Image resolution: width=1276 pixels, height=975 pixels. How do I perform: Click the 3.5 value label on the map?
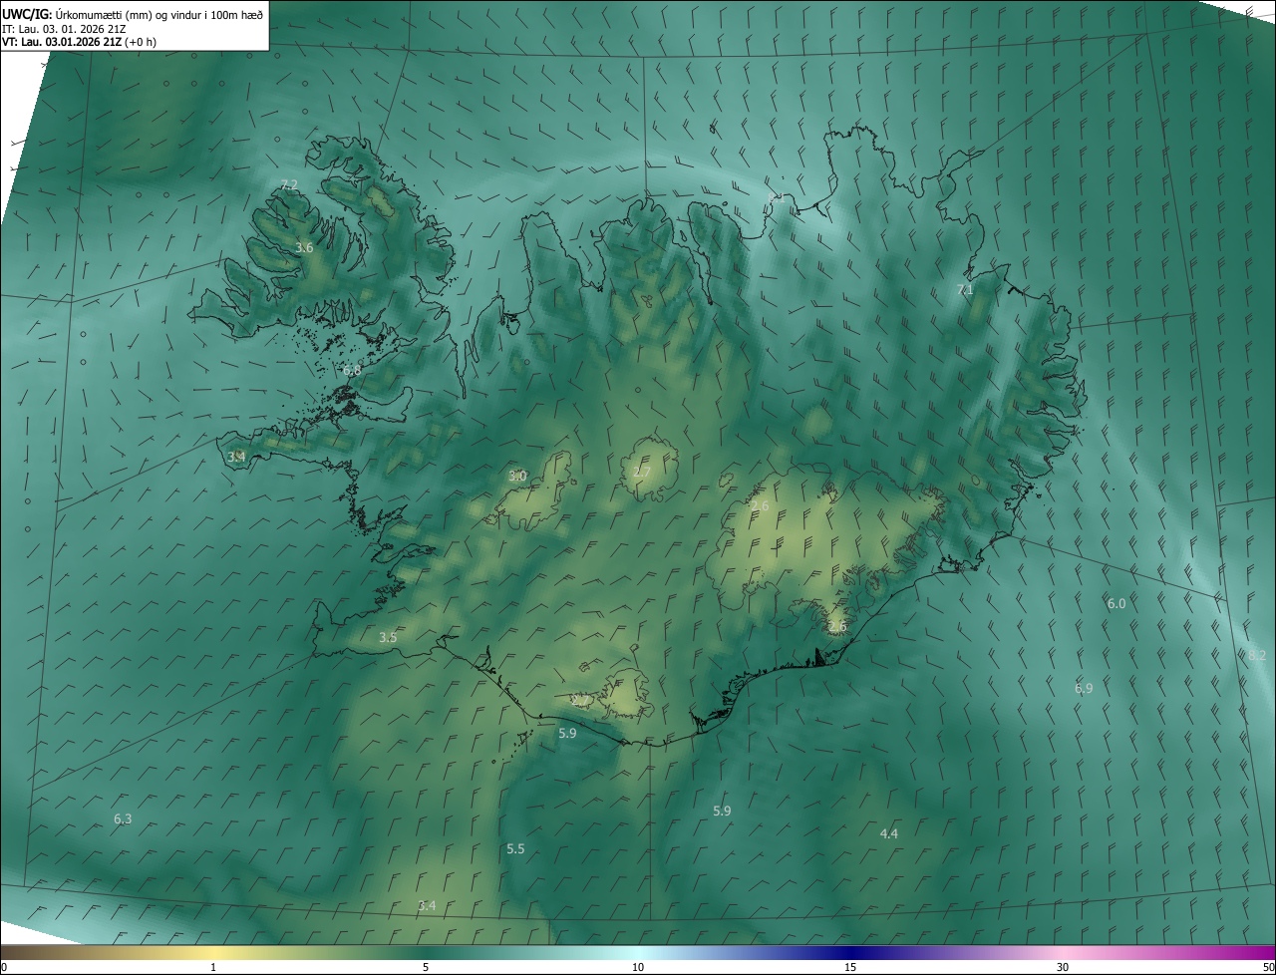point(388,637)
